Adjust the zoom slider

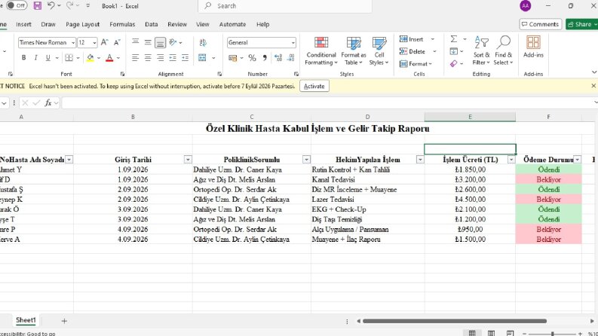pyautogui.click(x=552, y=333)
